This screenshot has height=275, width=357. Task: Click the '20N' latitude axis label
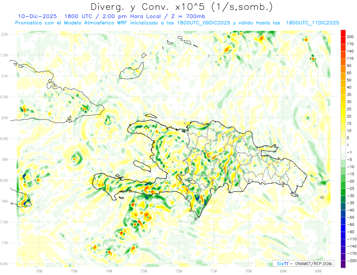coord(5,118)
